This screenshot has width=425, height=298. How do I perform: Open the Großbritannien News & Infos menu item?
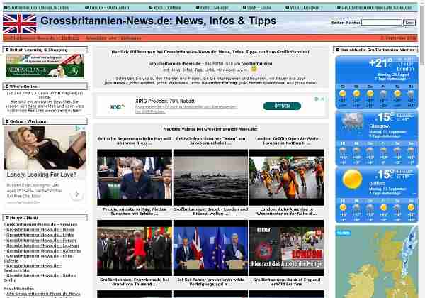(38, 7)
